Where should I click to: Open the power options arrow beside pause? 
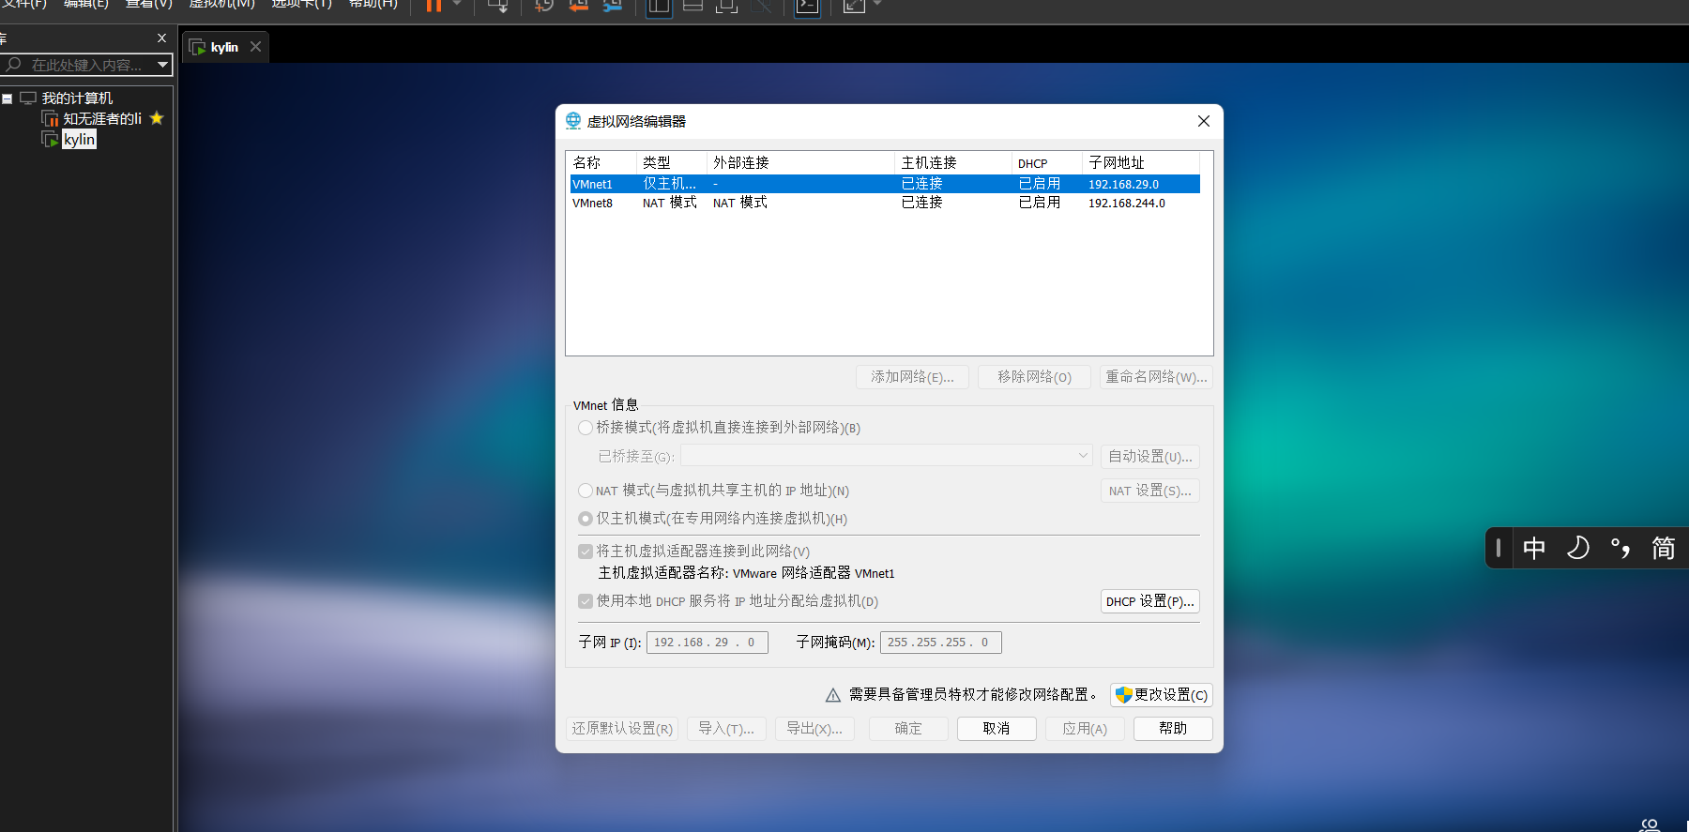click(457, 5)
